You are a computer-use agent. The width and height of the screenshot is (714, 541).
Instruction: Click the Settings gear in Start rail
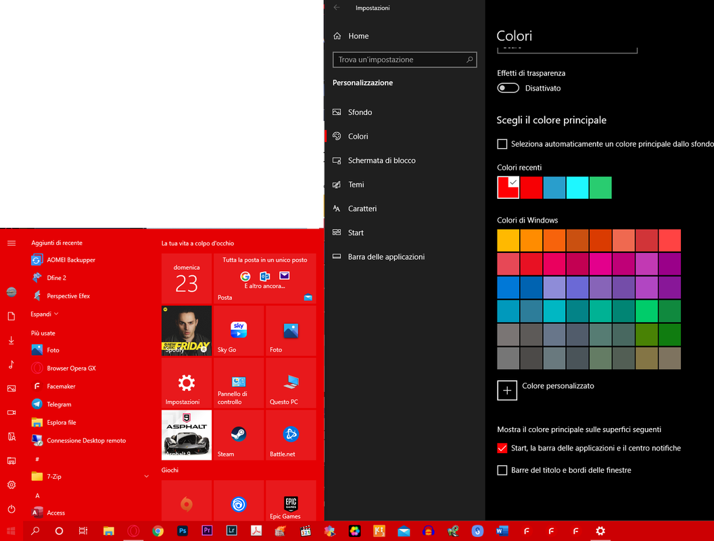(x=11, y=485)
